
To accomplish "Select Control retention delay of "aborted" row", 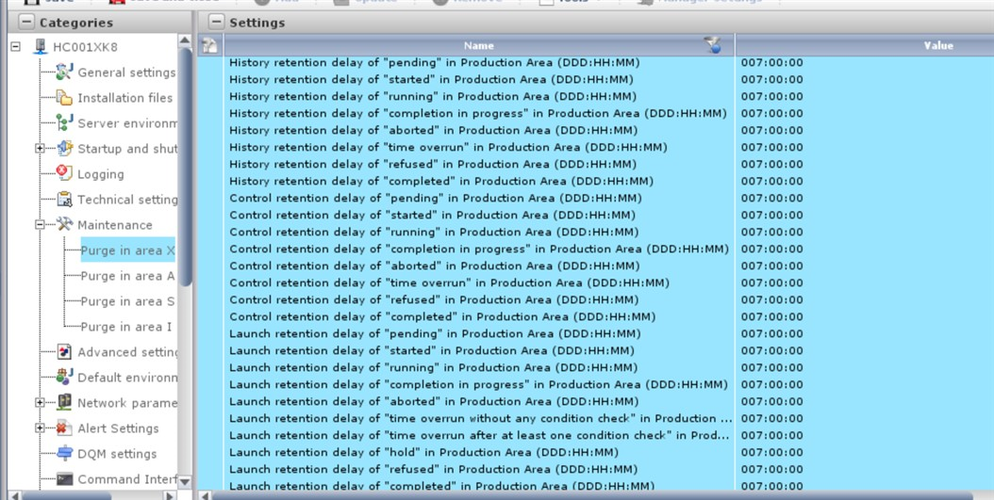I will pos(595,266).
